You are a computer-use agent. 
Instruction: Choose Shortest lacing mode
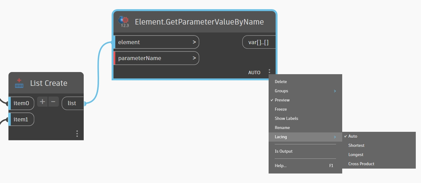356,145
